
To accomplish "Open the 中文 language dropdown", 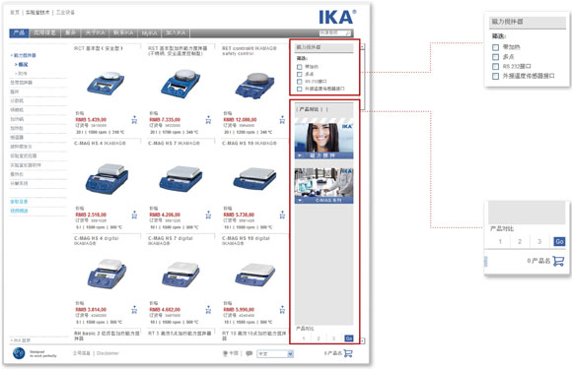I will pos(275,353).
